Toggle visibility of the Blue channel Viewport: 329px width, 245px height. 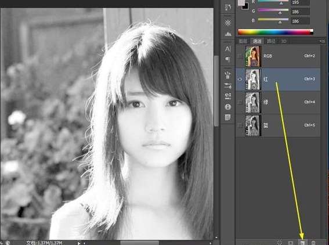[x=240, y=125]
